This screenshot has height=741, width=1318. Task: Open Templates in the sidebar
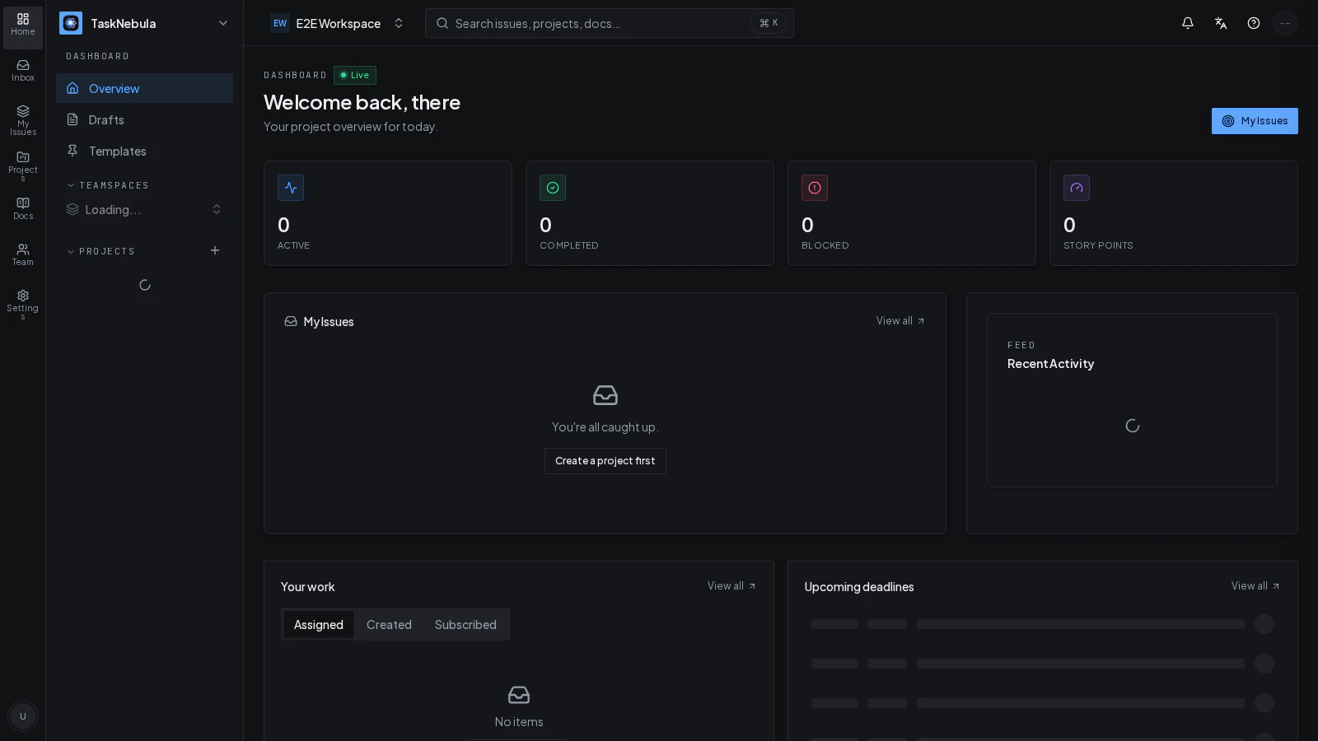[x=144, y=151]
